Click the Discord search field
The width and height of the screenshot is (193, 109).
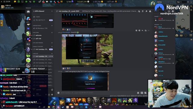coord(160,11)
